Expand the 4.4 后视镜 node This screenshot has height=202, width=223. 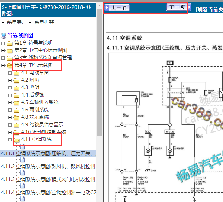click(10, 95)
